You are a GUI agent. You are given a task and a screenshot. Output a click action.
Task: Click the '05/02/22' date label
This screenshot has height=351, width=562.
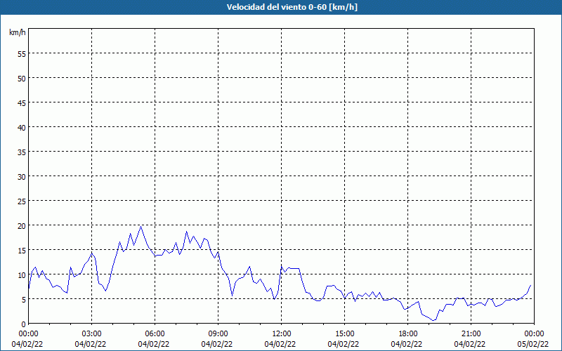(534, 344)
